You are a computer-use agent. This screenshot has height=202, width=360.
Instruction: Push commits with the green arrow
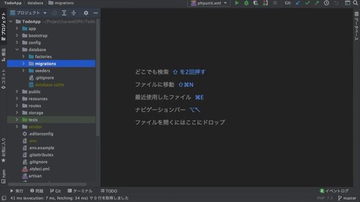tap(317, 3)
